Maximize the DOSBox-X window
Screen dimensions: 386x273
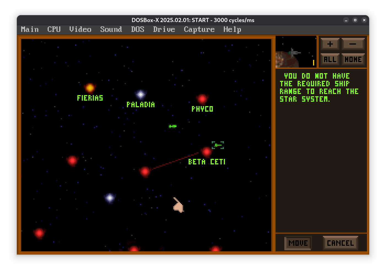point(355,20)
